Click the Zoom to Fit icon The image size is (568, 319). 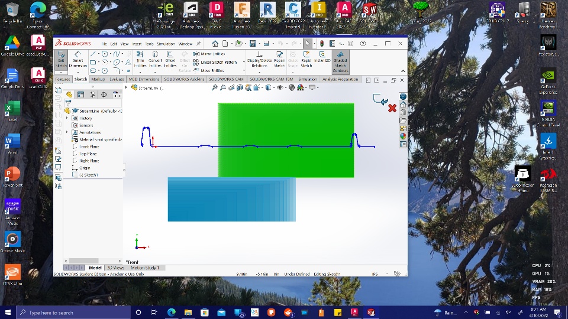coord(214,87)
